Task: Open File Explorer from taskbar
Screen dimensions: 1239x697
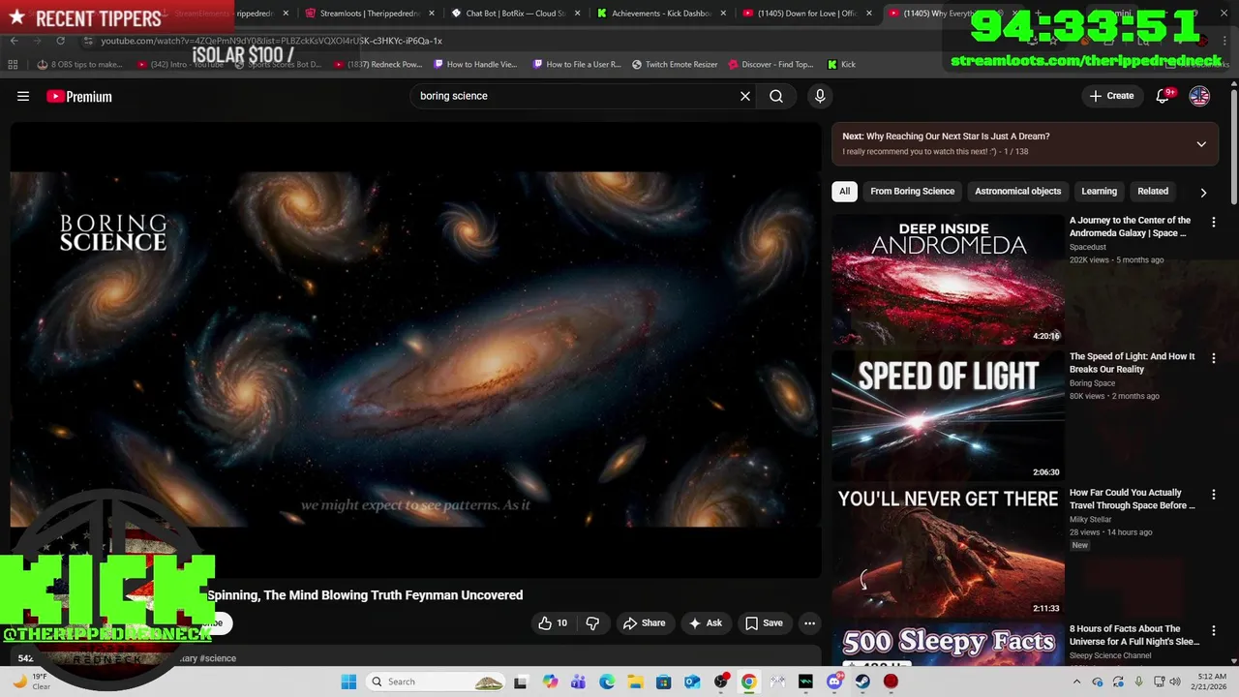Action: [x=635, y=682]
